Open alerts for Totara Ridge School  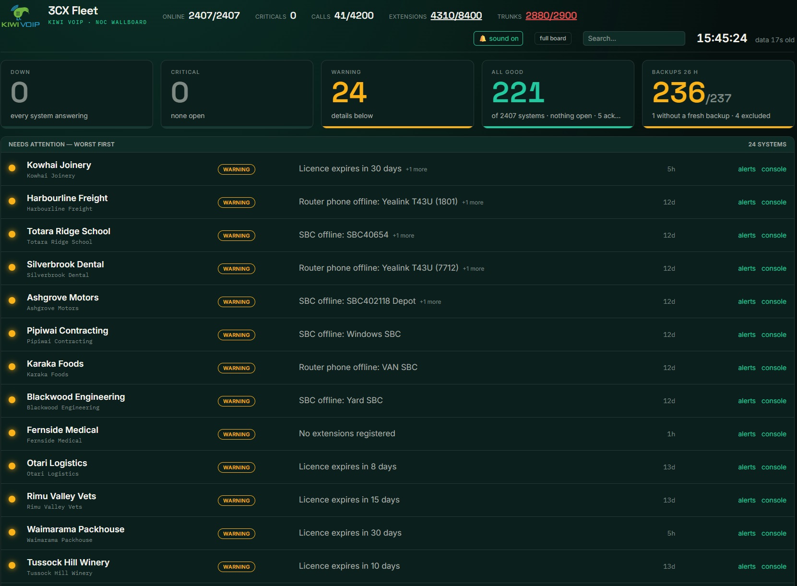point(747,235)
